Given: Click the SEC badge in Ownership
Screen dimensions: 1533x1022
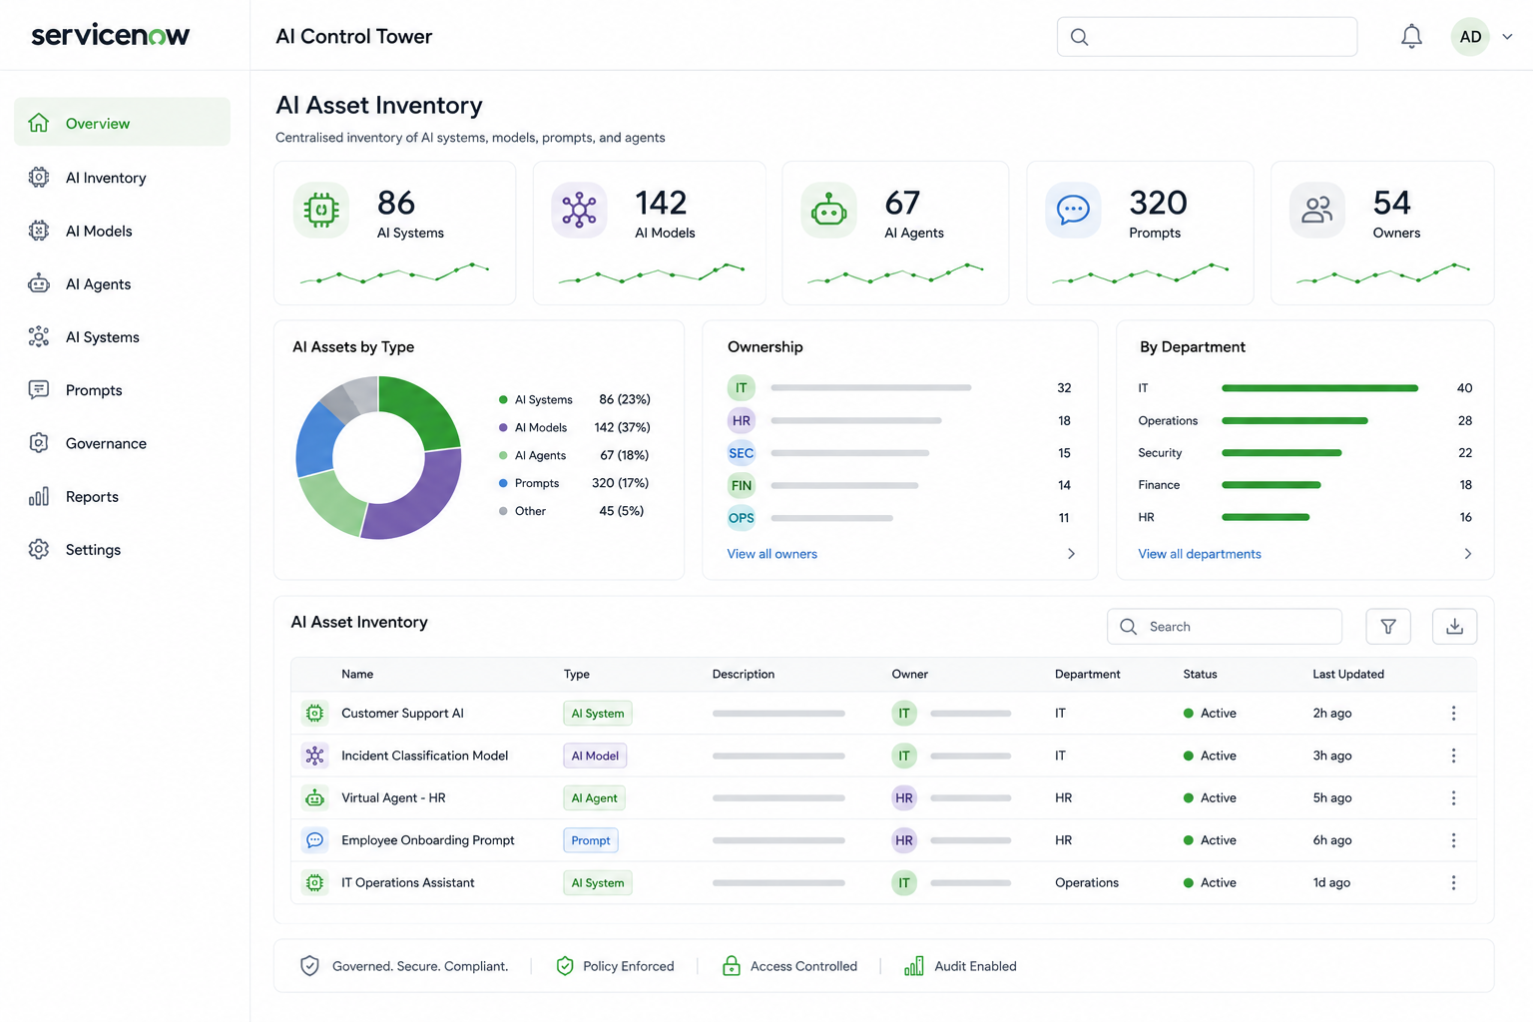Looking at the screenshot, I should click(x=742, y=453).
